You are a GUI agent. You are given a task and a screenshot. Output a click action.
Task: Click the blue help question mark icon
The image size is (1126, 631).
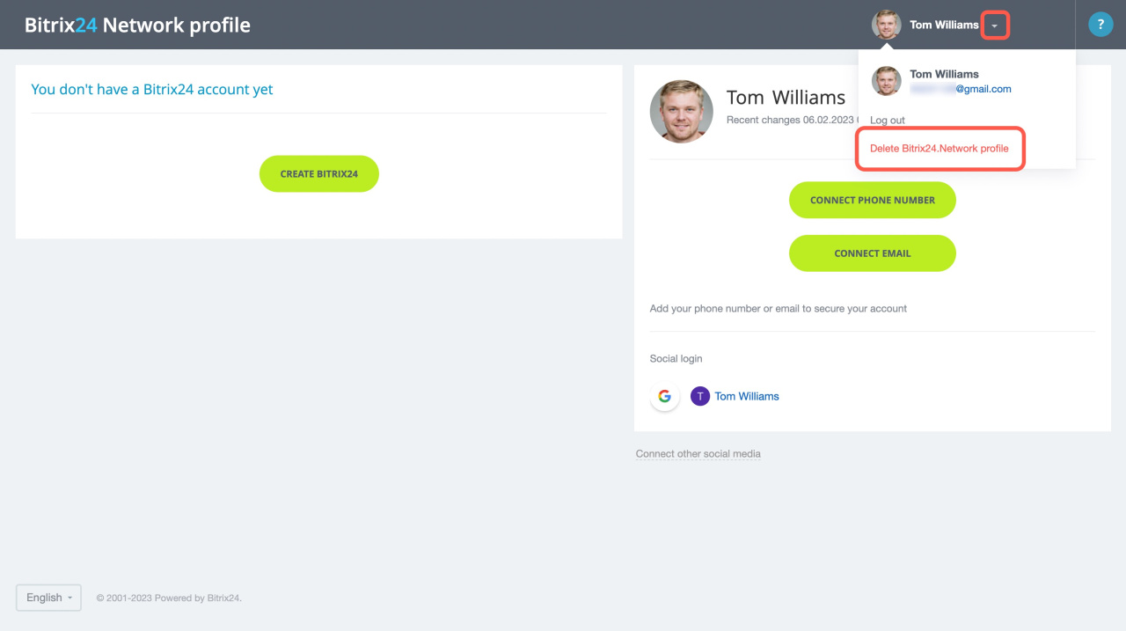click(1100, 25)
